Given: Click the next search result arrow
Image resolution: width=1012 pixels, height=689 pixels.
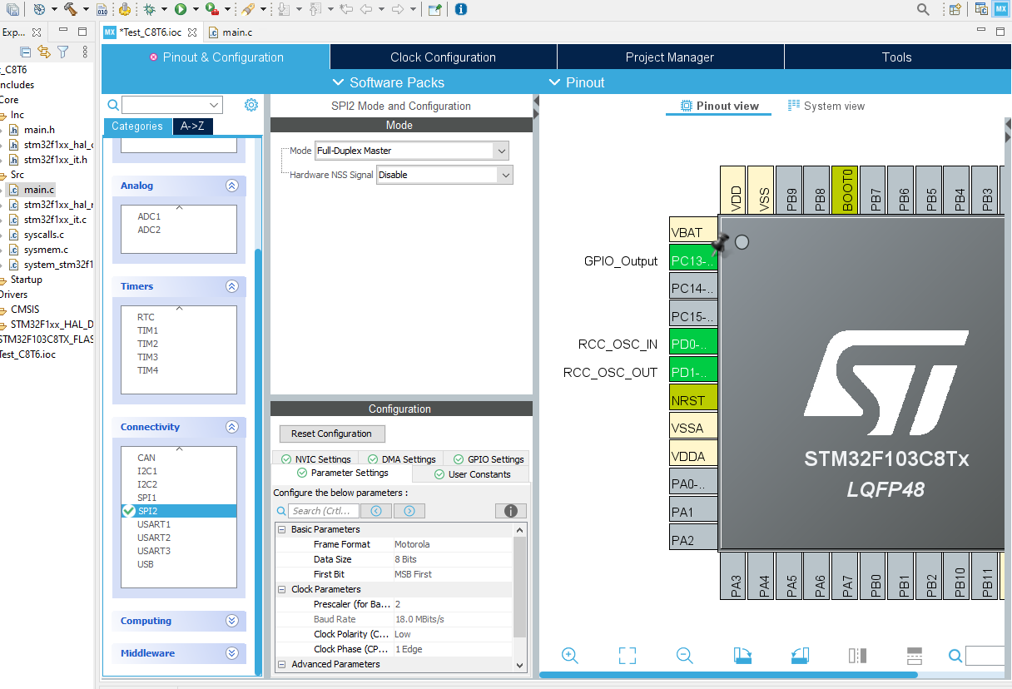Looking at the screenshot, I should pyautogui.click(x=409, y=511).
